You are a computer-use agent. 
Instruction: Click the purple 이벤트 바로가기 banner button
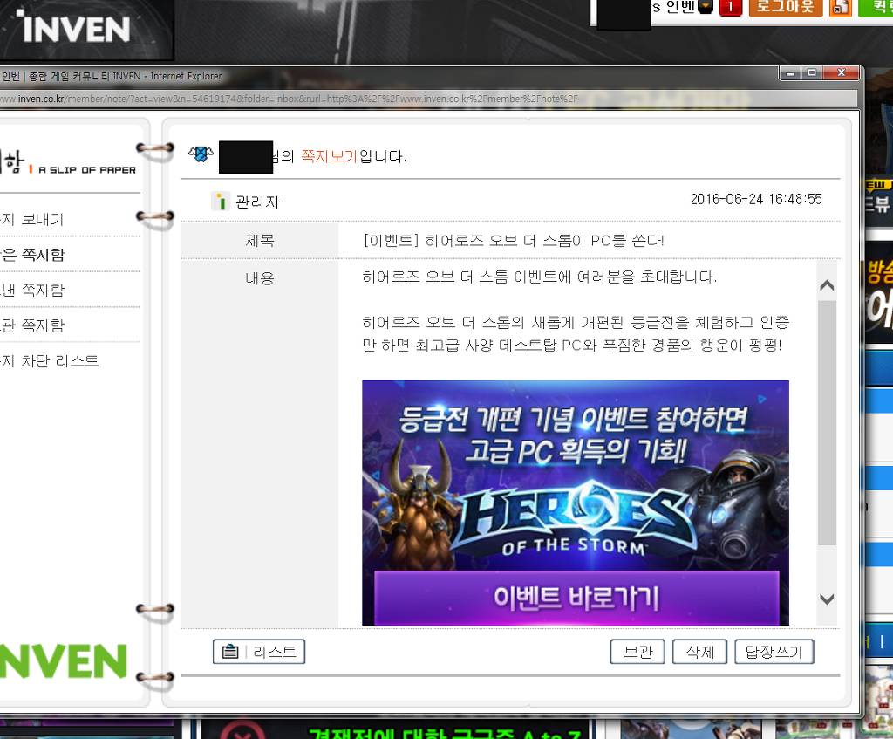pos(576,598)
